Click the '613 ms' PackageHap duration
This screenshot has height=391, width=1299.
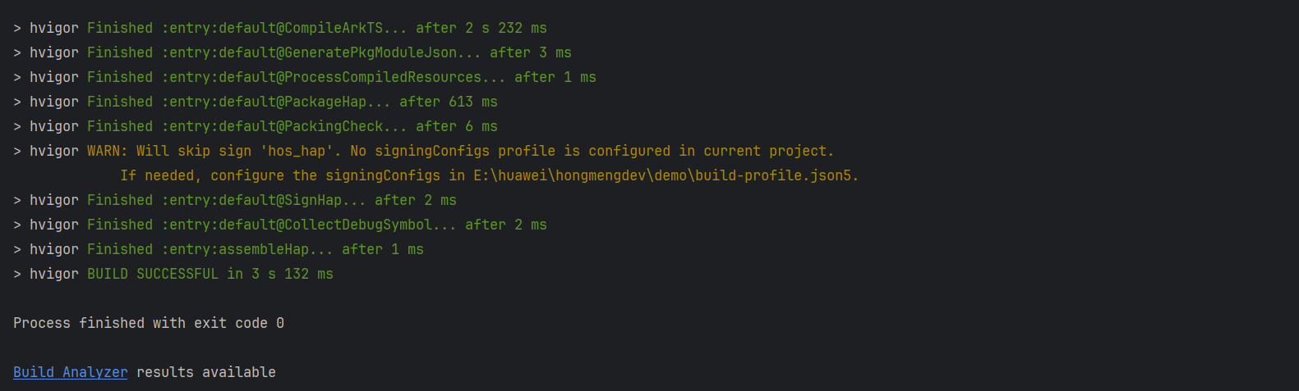473,102
